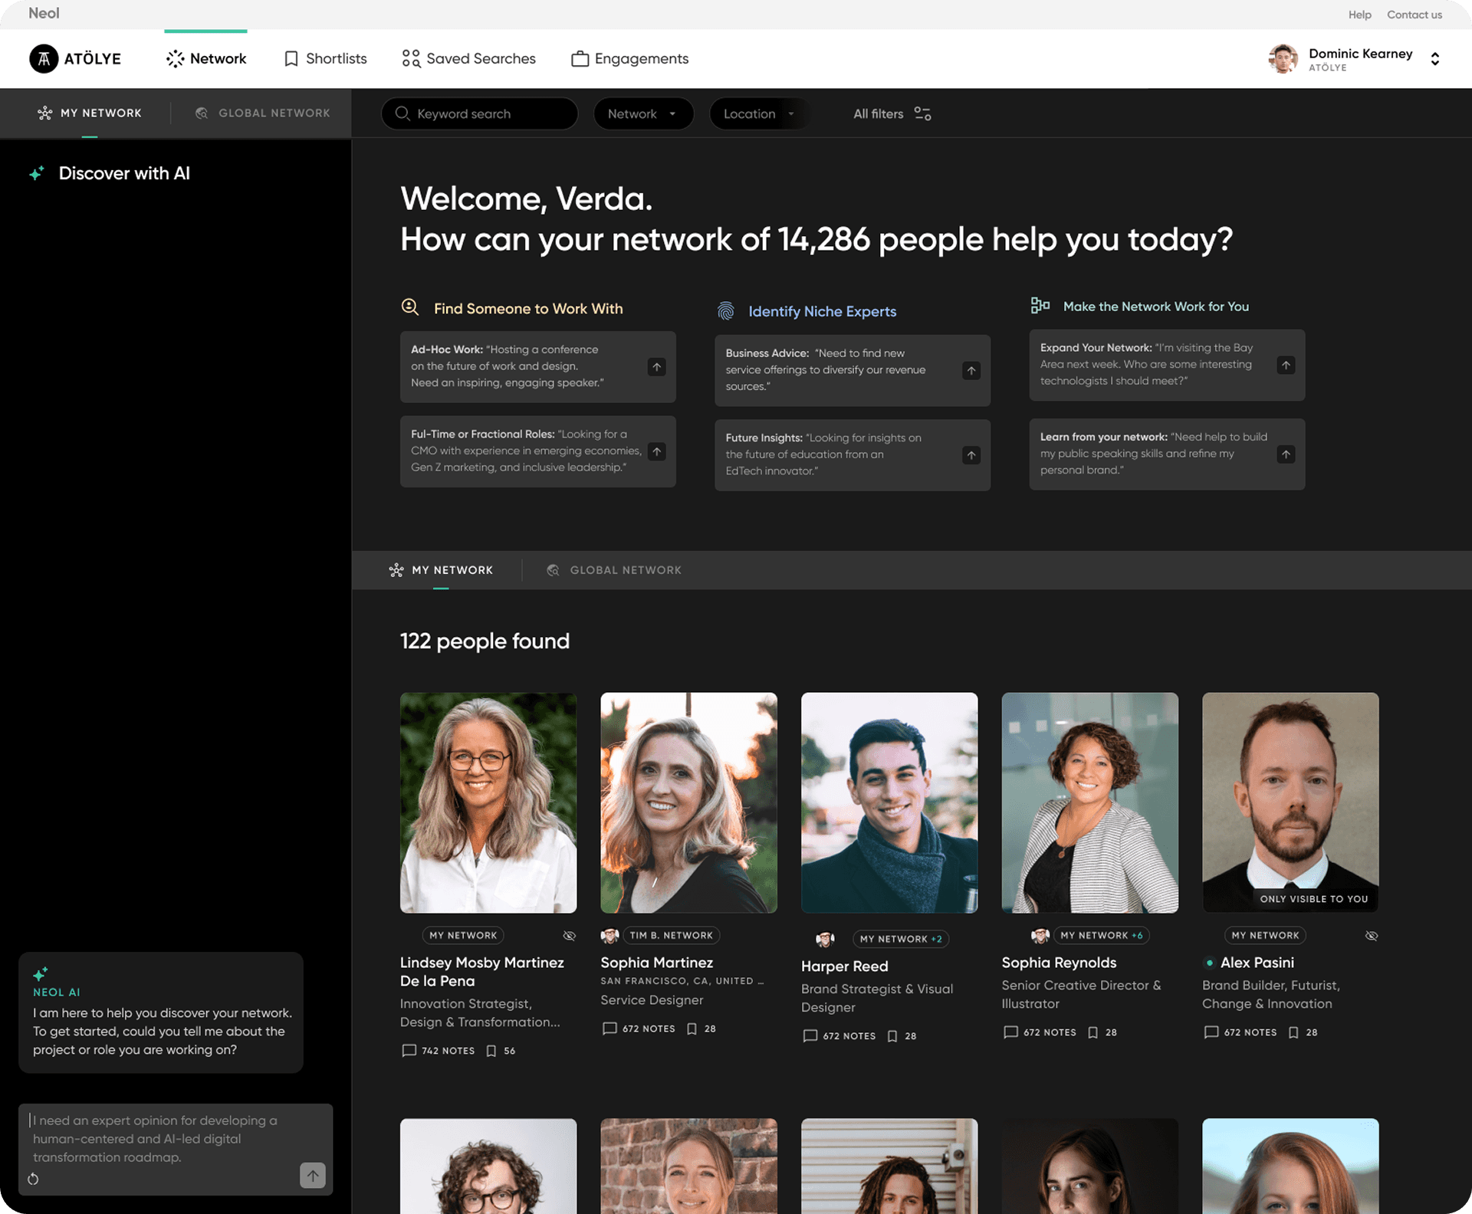Image resolution: width=1472 pixels, height=1214 pixels.
Task: Click the All filters sliders icon
Action: [922, 114]
